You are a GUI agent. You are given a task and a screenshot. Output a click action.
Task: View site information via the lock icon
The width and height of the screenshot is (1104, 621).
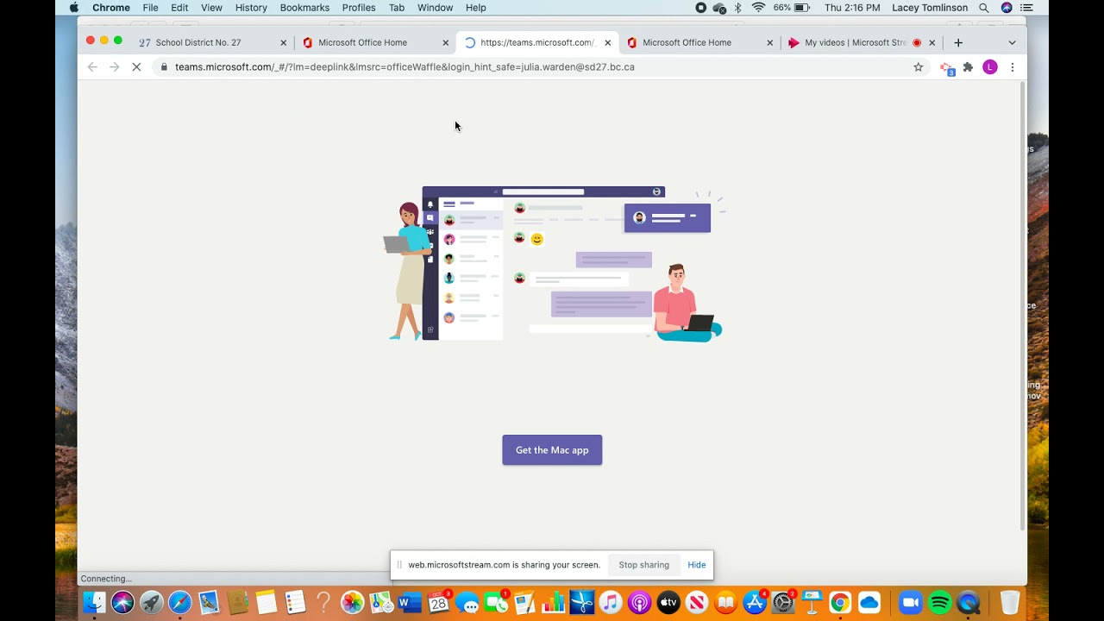pyautogui.click(x=164, y=67)
